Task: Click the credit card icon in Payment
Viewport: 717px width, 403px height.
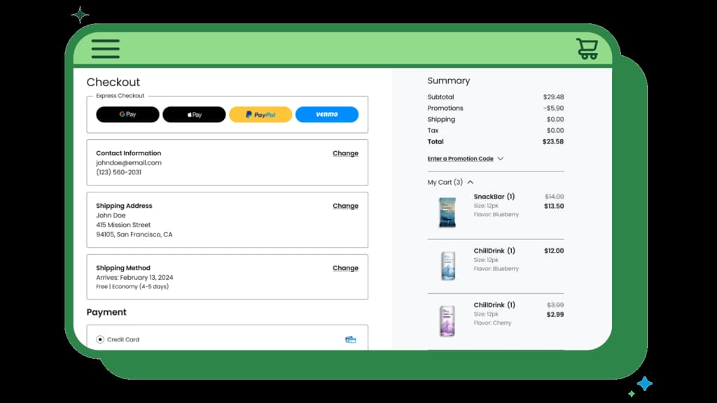Action: click(x=351, y=339)
